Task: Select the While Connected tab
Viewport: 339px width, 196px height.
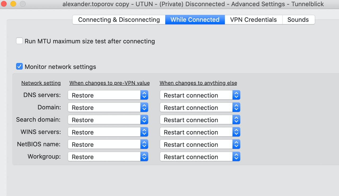Action: [x=195, y=20]
